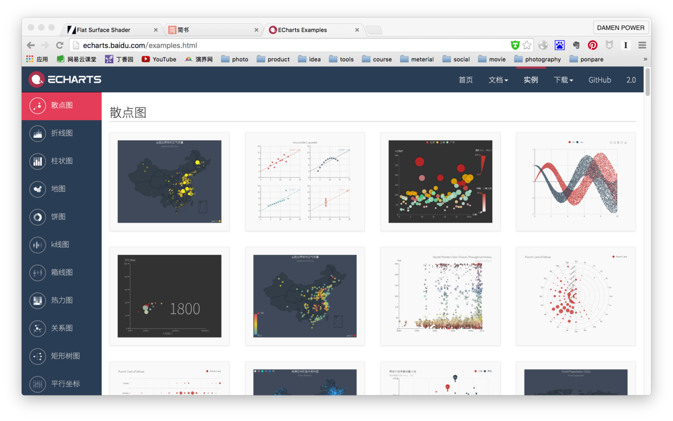Open the 1800 life expectancy example
Screen dimensions: 673x421
click(169, 296)
